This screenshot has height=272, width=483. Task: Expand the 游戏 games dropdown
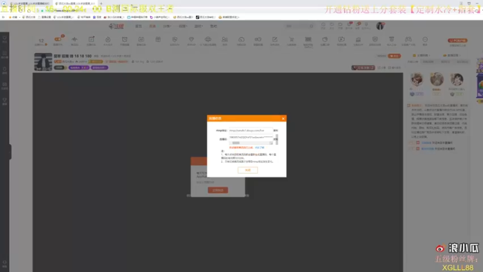click(199, 26)
